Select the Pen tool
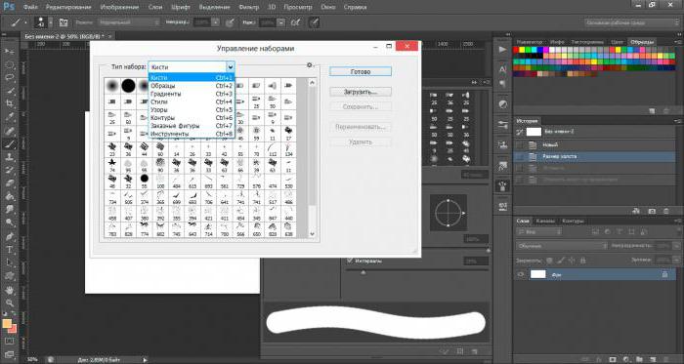684x364 pixels. (9, 236)
